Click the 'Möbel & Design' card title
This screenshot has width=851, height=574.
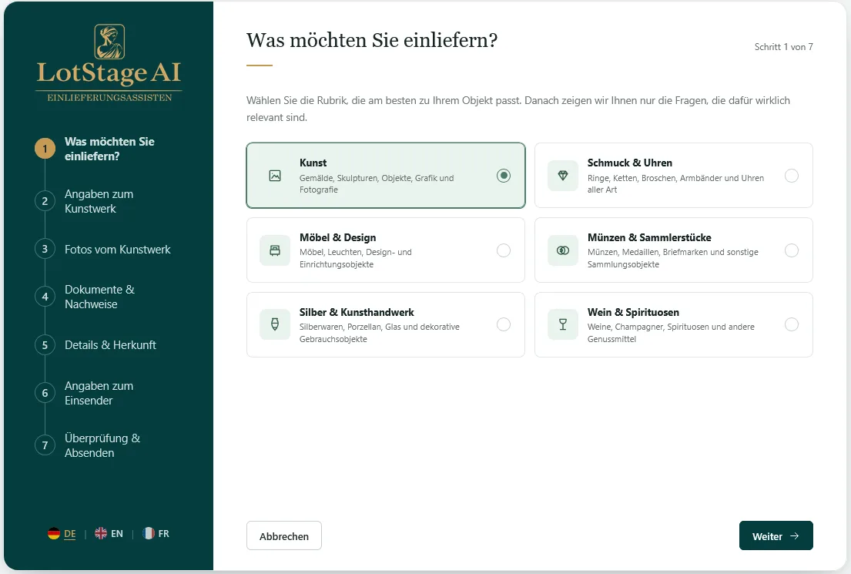337,238
